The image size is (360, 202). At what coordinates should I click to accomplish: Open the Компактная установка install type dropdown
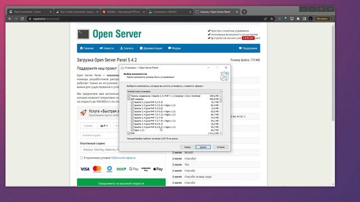pos(174,91)
